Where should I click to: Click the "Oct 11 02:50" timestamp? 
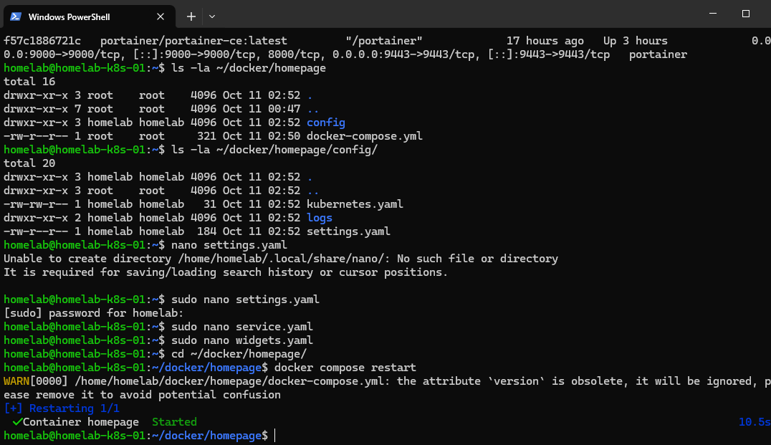click(x=262, y=136)
